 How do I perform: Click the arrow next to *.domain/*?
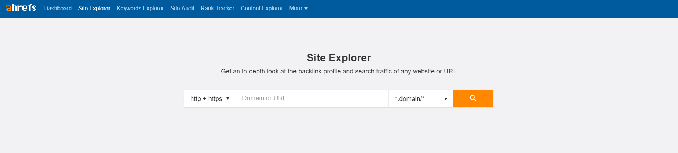click(446, 99)
